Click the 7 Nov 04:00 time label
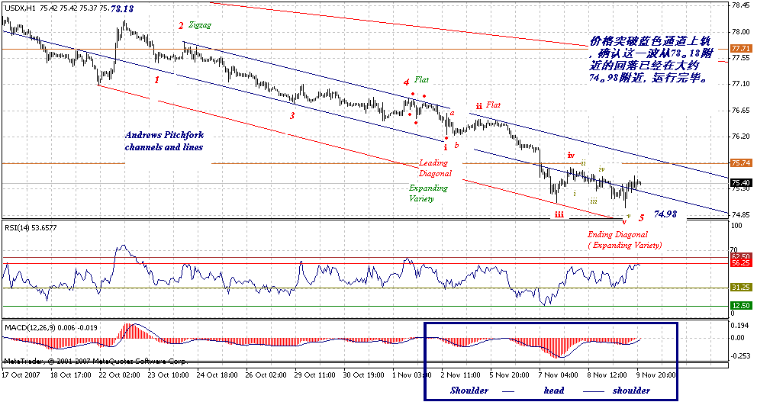 click(x=558, y=375)
